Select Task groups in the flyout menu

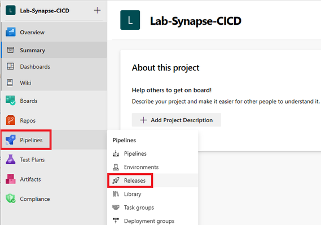click(x=139, y=208)
